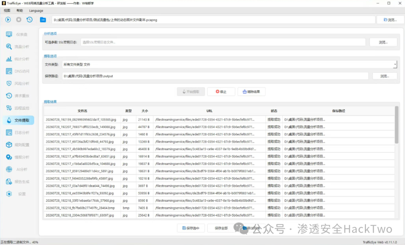Image resolution: width=405 pixels, height=245 pixels.
Task: Open 统计分析 in the sidebar
Action: click(x=18, y=59)
